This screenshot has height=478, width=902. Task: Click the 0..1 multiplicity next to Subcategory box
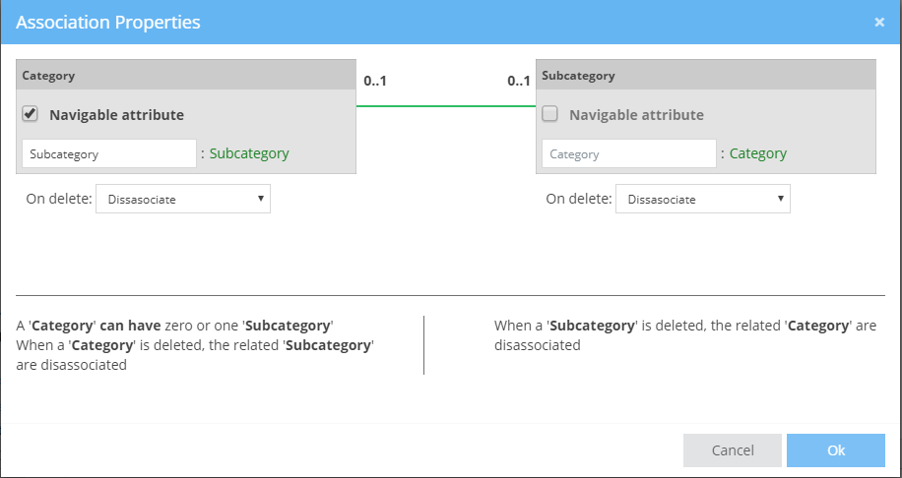[519, 81]
